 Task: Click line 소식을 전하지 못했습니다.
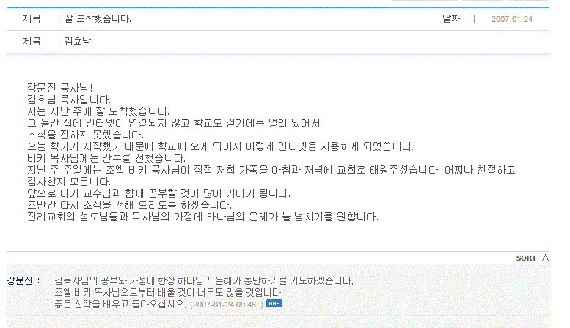(85, 135)
